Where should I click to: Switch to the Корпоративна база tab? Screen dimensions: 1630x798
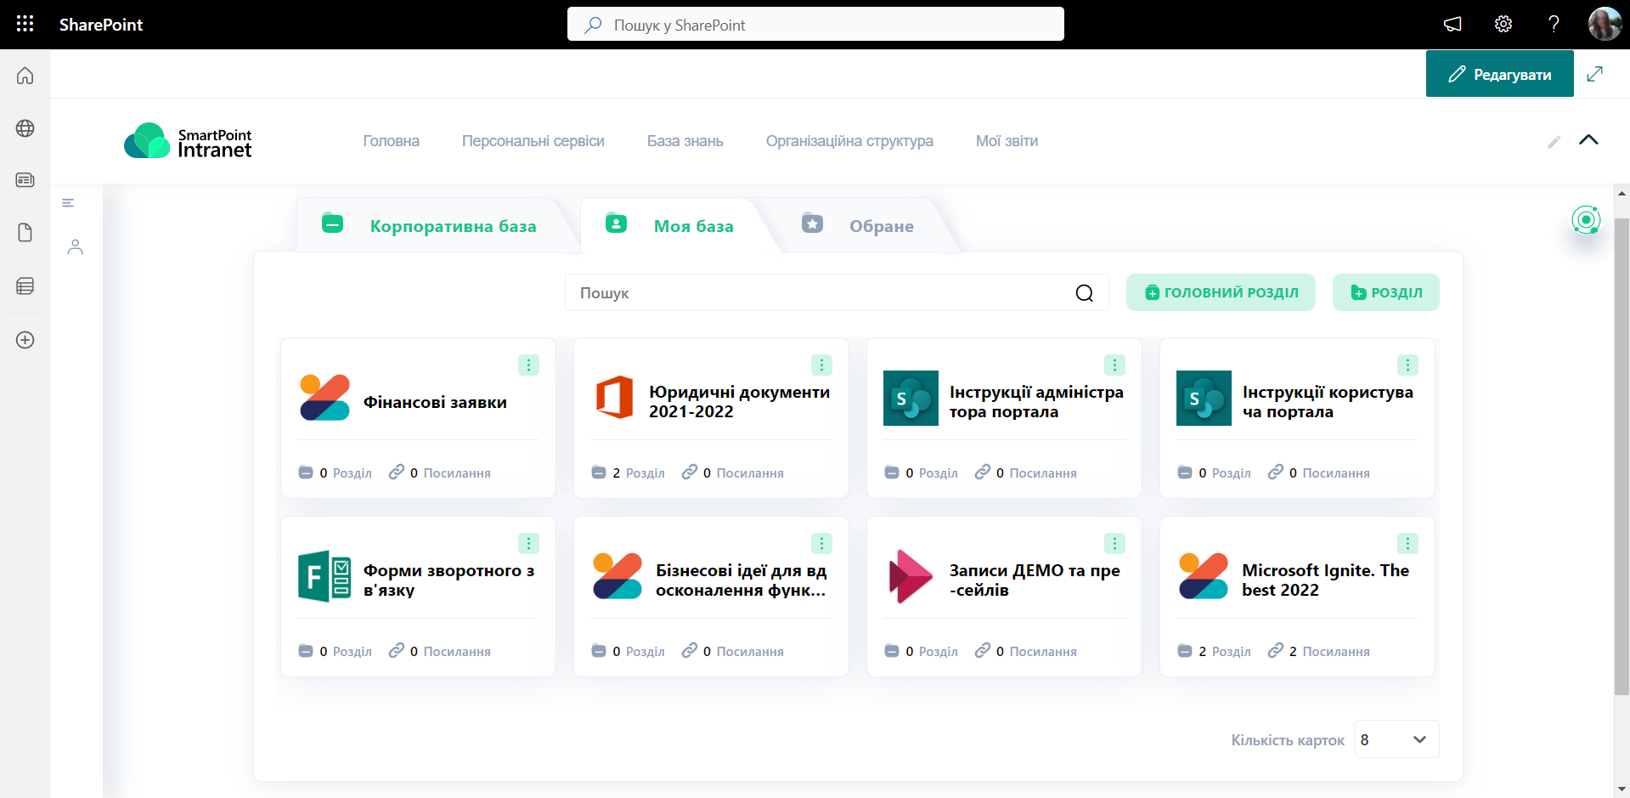(x=452, y=226)
